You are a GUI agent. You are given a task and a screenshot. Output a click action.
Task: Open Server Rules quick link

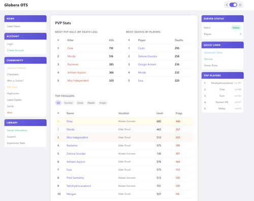coord(211,65)
